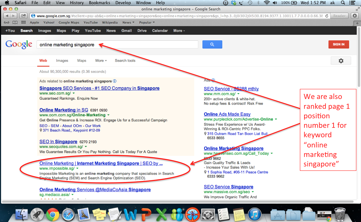Screen dimensions: 361x222
Task: Open 'Online Marketing in SG' ad link
Action: pos(64,110)
